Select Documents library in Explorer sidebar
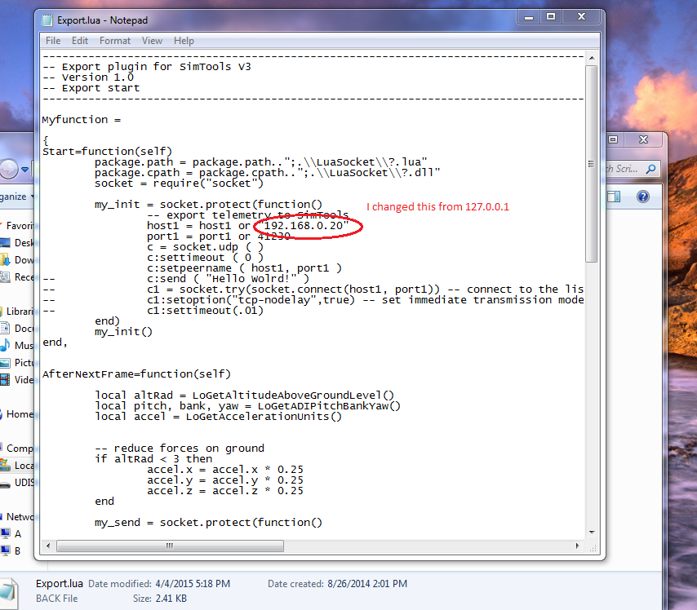This screenshot has height=610, width=697. point(18,329)
